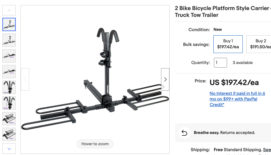Choose the Buy 1 $197.42/ea option
The width and height of the screenshot is (271, 155).
tap(228, 44)
